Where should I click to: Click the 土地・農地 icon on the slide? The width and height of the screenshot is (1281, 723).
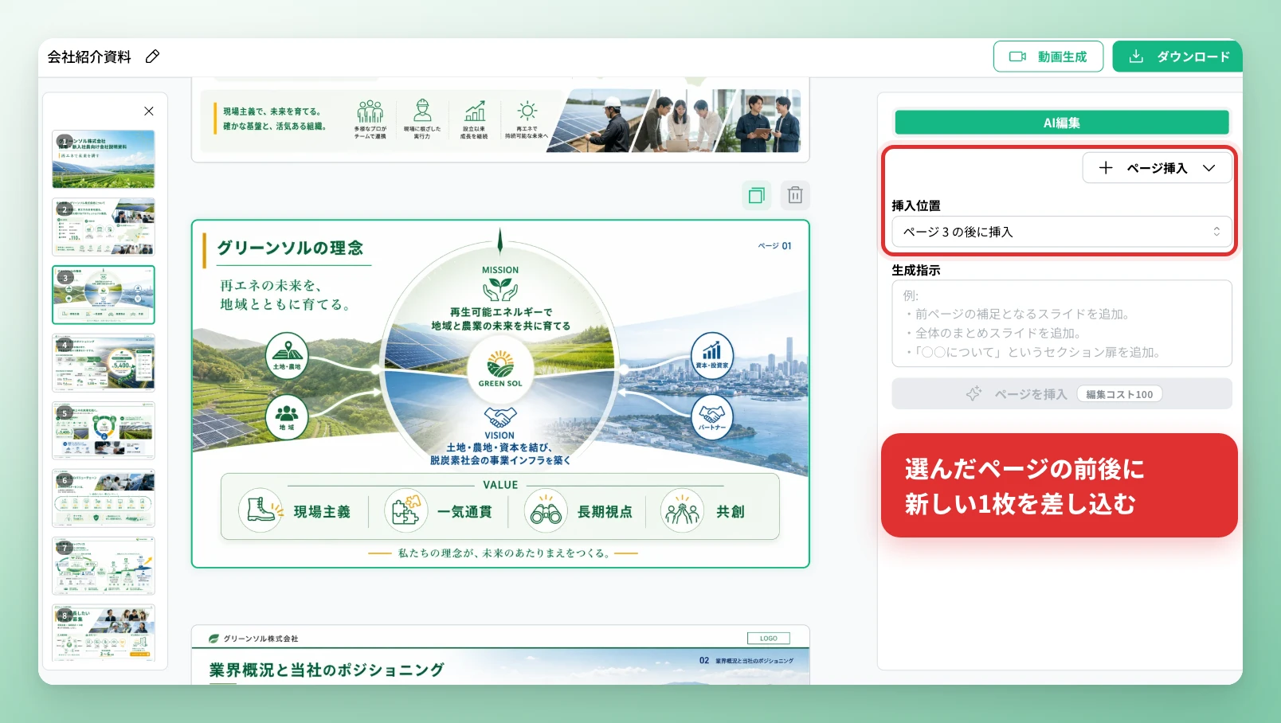287,355
